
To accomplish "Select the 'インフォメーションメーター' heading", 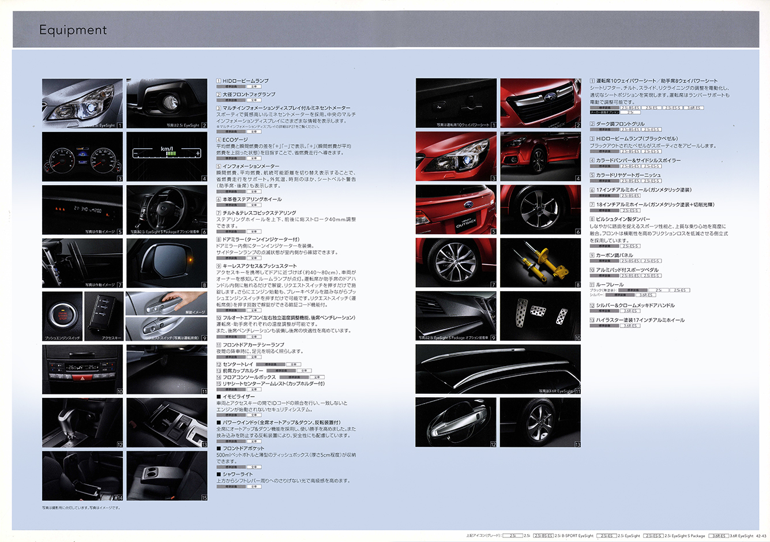I will (x=251, y=167).
